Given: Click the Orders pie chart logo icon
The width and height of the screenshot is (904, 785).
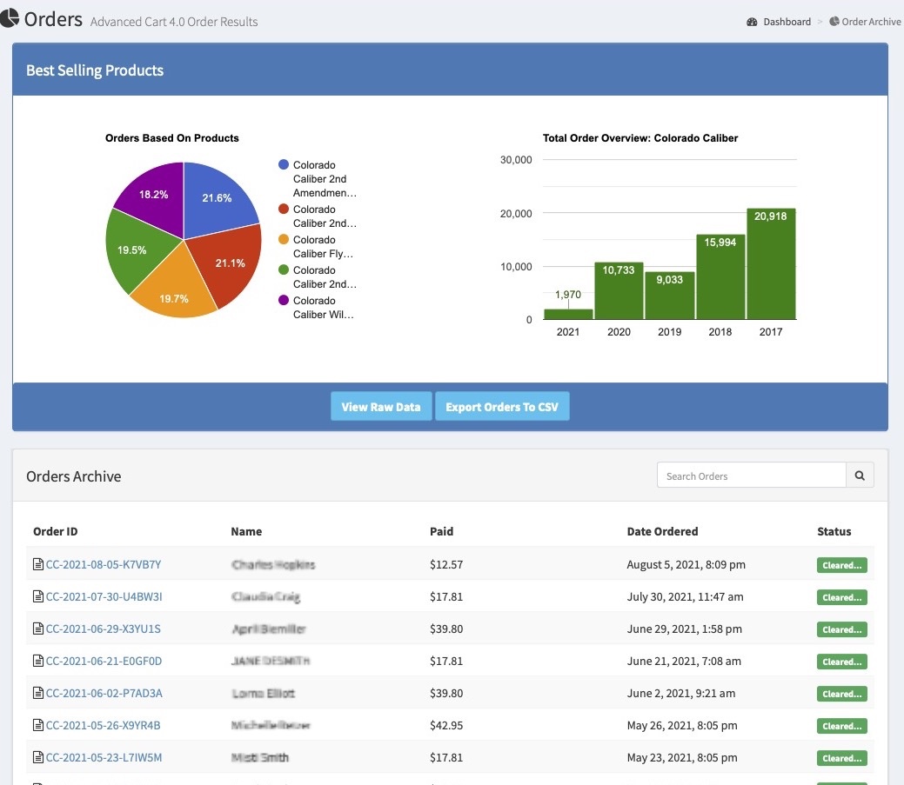Looking at the screenshot, I should click(10, 18).
